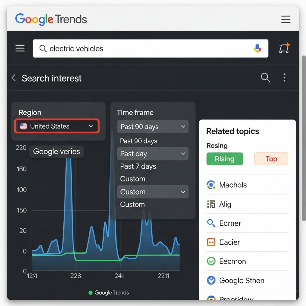This screenshot has width=306, height=306.
Task: Click the Google Trends legend indicator
Action: (x=90, y=293)
